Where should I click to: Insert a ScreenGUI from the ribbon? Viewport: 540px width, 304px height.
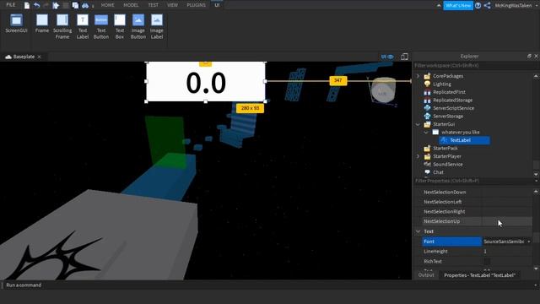tap(16, 24)
